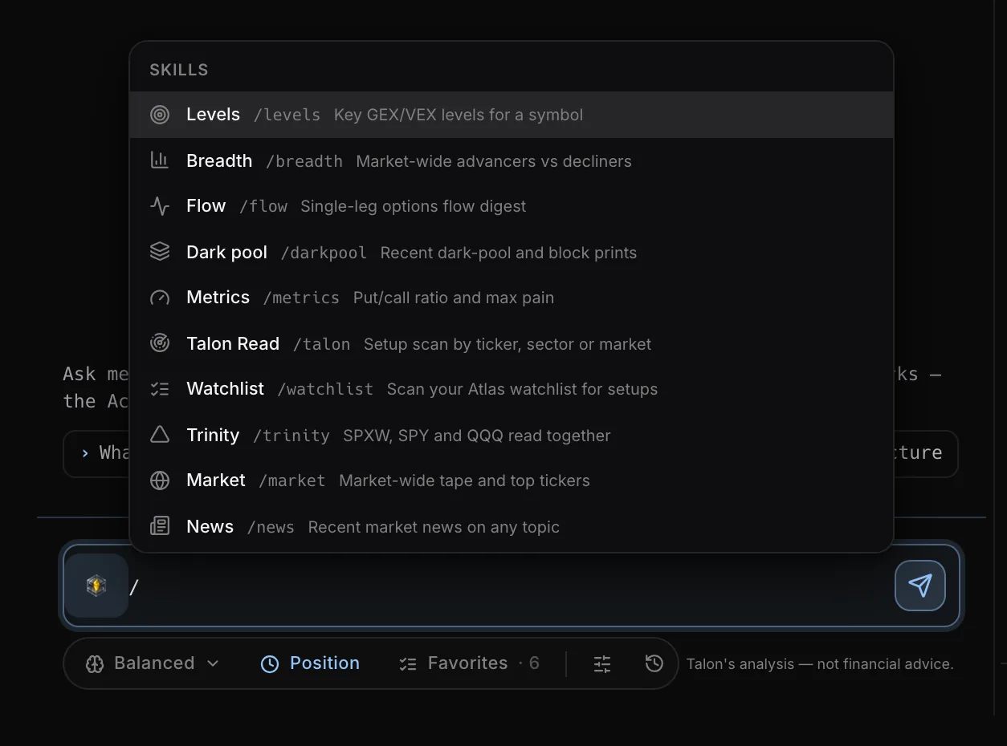Click the newspaper icon beside News

coord(160,526)
